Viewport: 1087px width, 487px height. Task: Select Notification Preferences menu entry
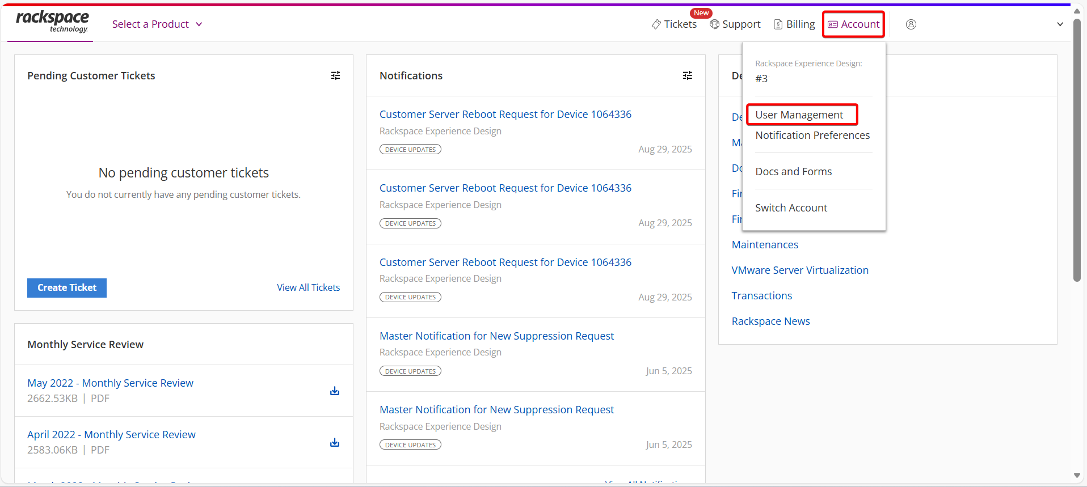[812, 135]
